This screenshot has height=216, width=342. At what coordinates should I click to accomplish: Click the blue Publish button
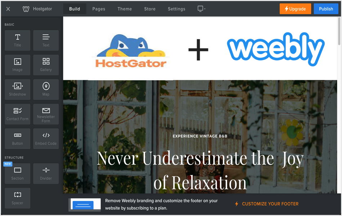(326, 9)
